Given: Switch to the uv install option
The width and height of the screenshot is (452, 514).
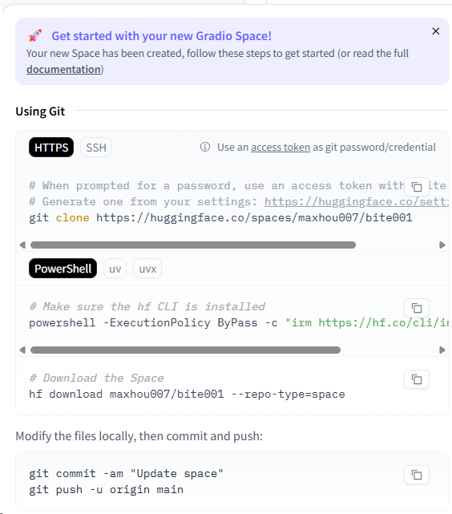Looking at the screenshot, I should pyautogui.click(x=115, y=269).
